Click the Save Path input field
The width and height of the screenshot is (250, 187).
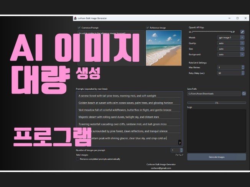click(214, 93)
